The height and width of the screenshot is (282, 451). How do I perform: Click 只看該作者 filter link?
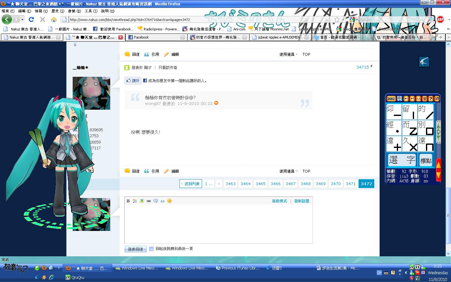pyautogui.click(x=168, y=67)
